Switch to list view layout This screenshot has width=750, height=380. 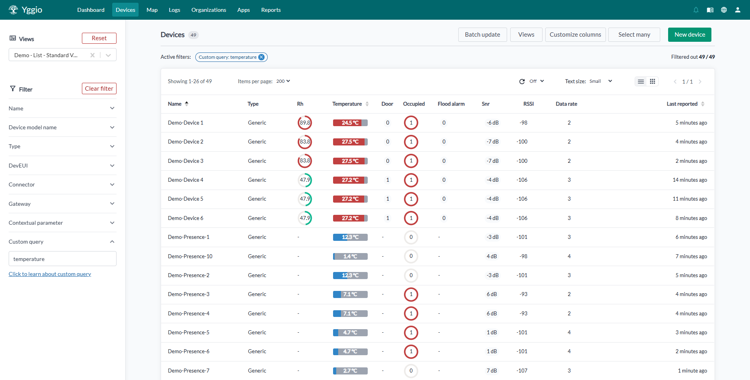[641, 82]
